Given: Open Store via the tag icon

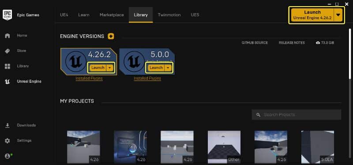Looking at the screenshot, I should pos(8,51).
